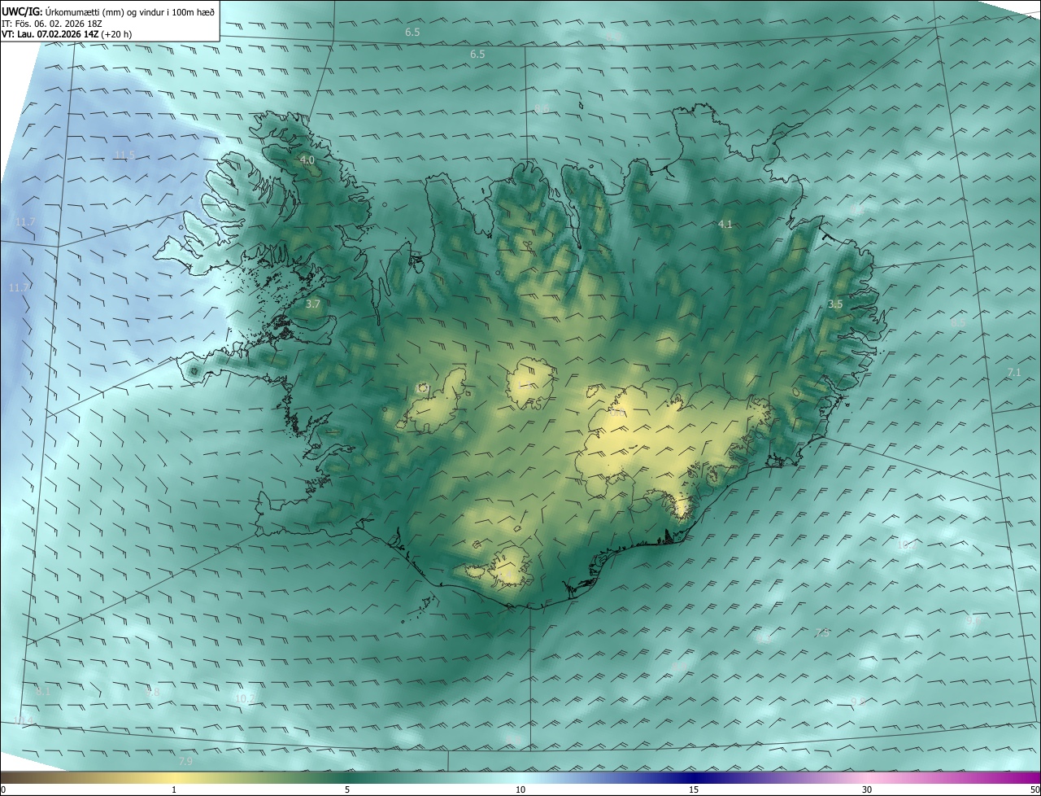Click the "3.7" value label on the map
This screenshot has height=796, width=1041.
(313, 304)
